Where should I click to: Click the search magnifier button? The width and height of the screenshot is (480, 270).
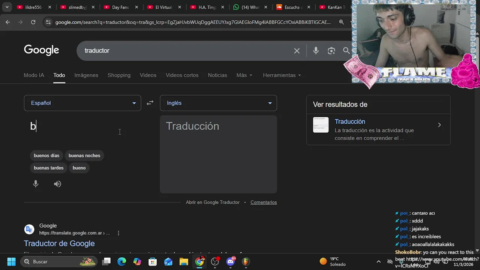click(346, 51)
